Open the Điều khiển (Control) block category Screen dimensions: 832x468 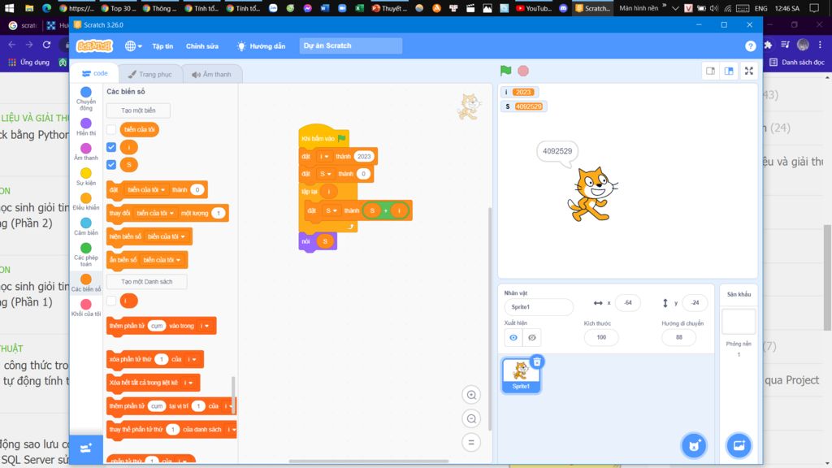86,201
